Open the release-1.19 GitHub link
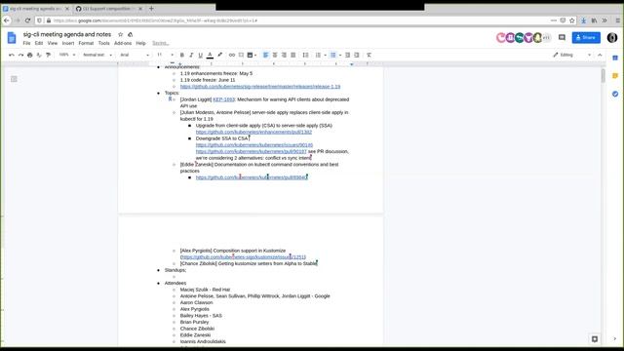 click(260, 87)
